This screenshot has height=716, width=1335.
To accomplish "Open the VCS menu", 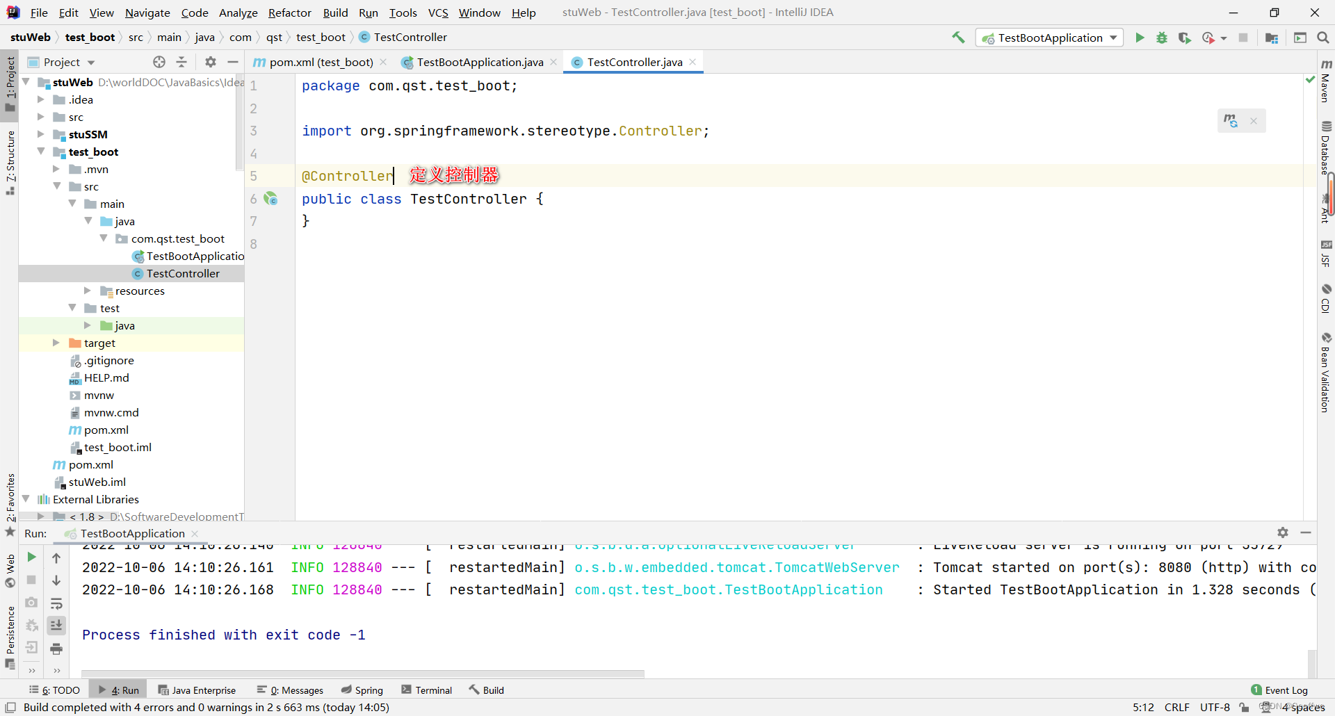I will (438, 13).
